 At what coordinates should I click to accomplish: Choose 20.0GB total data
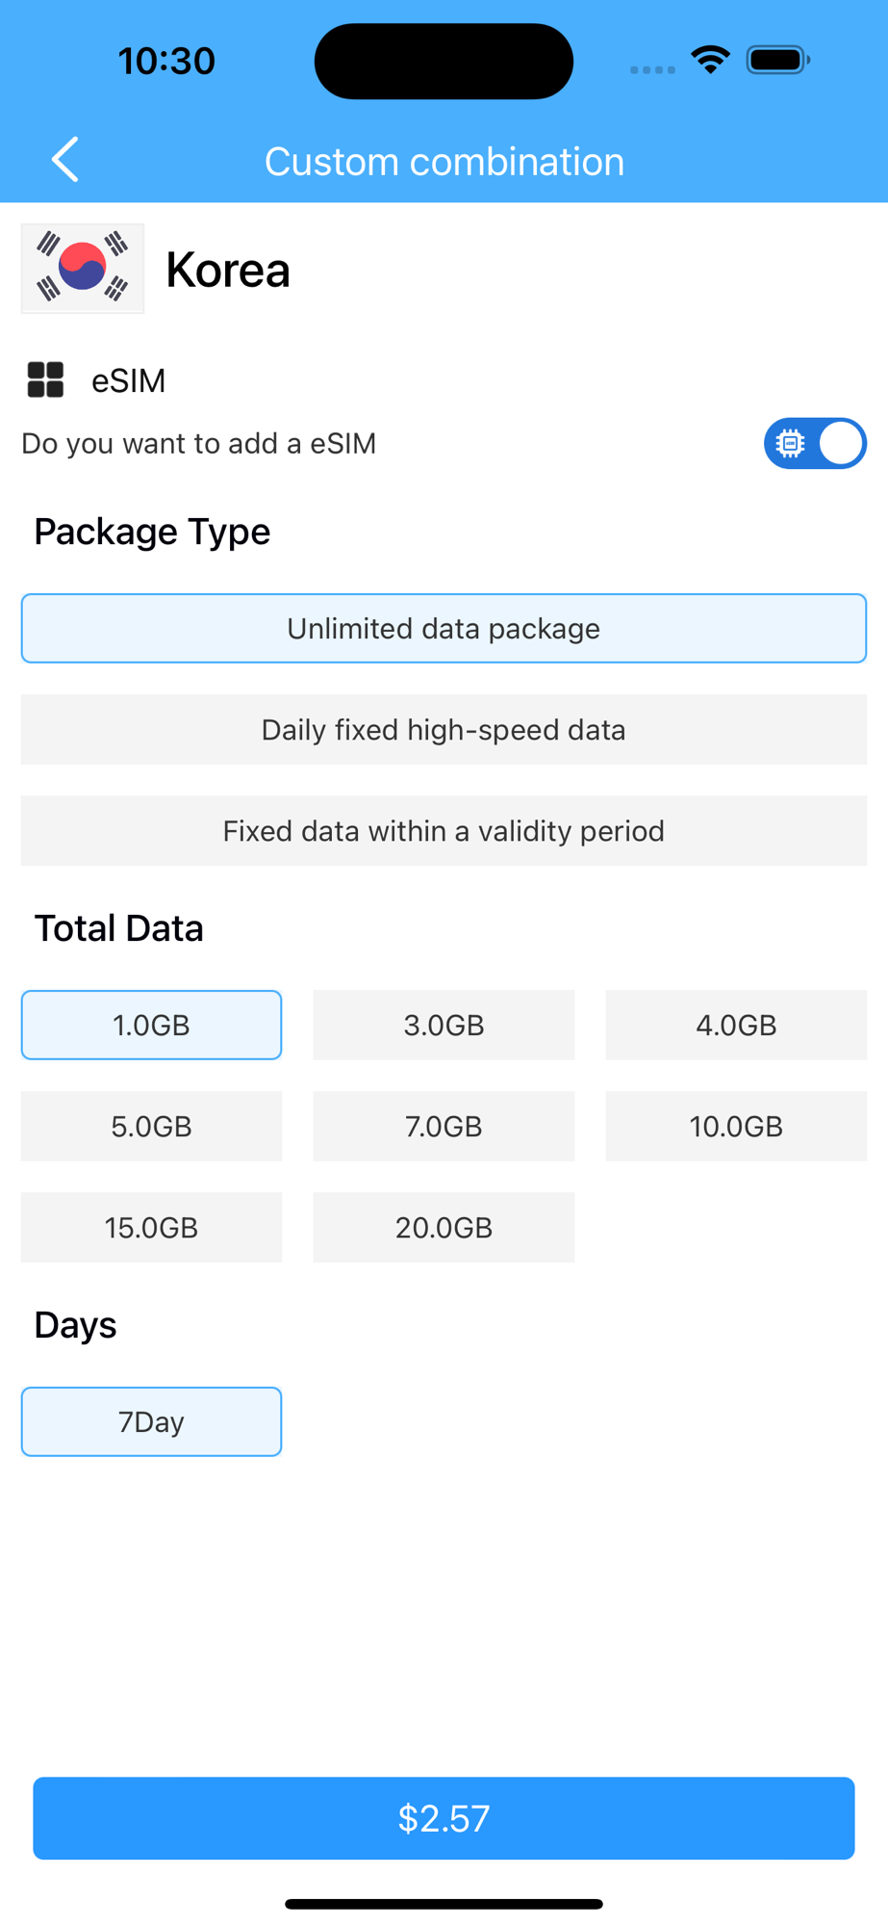(444, 1228)
